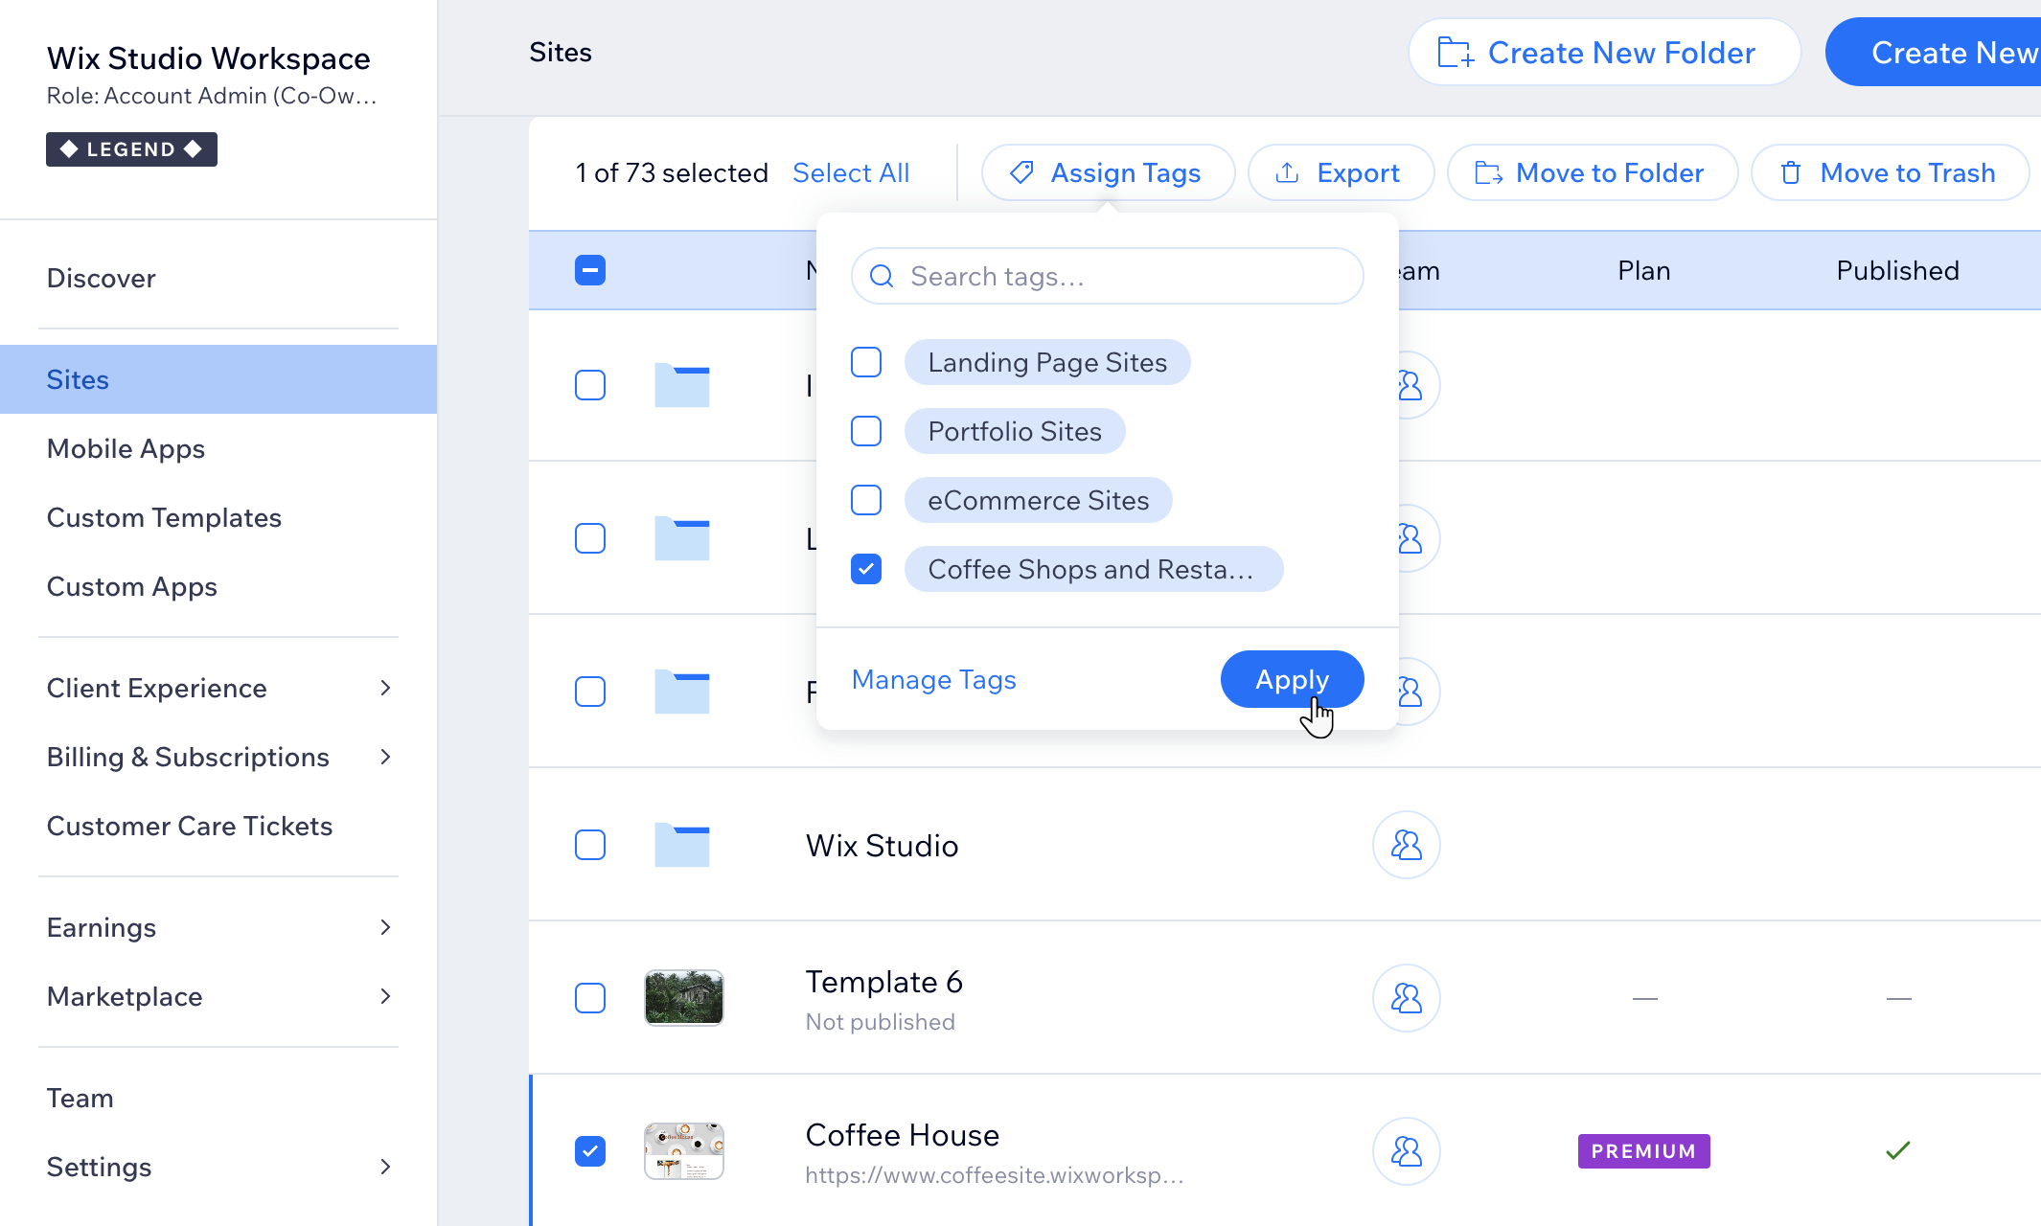
Task: Open Sites in the sidebar
Action: 218,379
